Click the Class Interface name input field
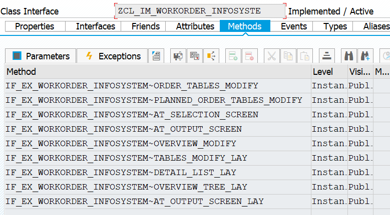Image resolution: width=390 pixels, height=215 pixels. tap(200, 11)
